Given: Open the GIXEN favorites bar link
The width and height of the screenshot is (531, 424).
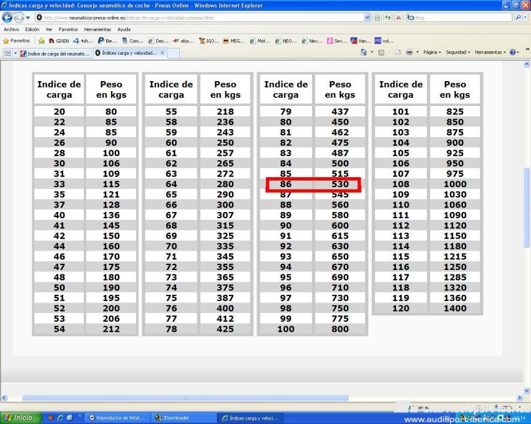Looking at the screenshot, I should pos(59,41).
